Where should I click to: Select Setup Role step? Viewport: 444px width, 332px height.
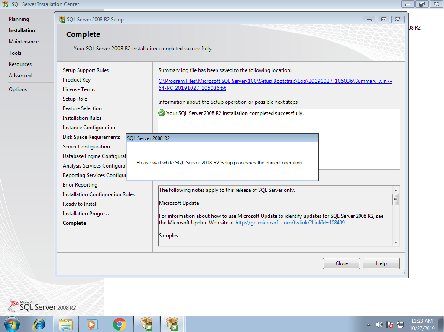click(x=75, y=99)
